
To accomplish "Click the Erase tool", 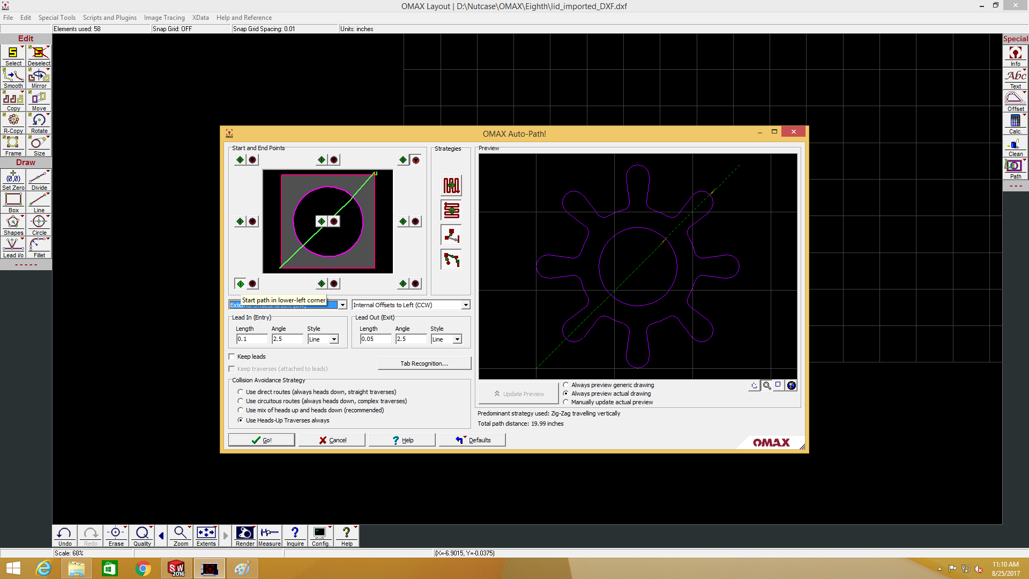I will pos(116,536).
